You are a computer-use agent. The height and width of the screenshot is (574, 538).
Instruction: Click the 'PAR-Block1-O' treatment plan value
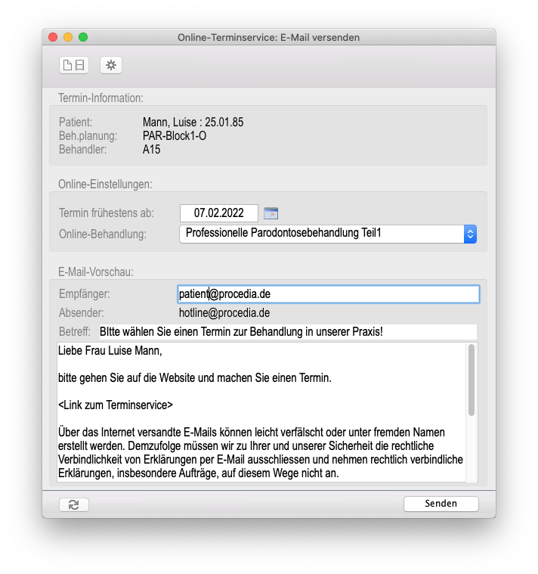click(175, 136)
